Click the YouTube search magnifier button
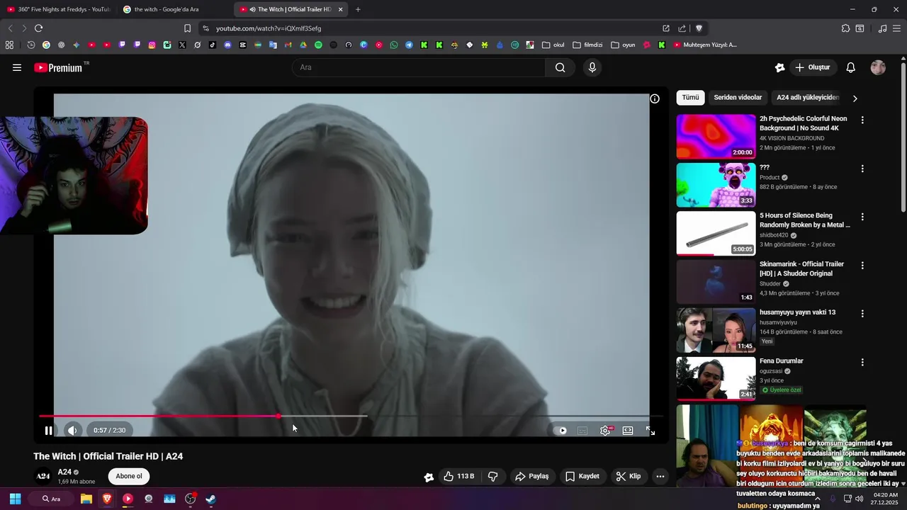 tap(560, 67)
